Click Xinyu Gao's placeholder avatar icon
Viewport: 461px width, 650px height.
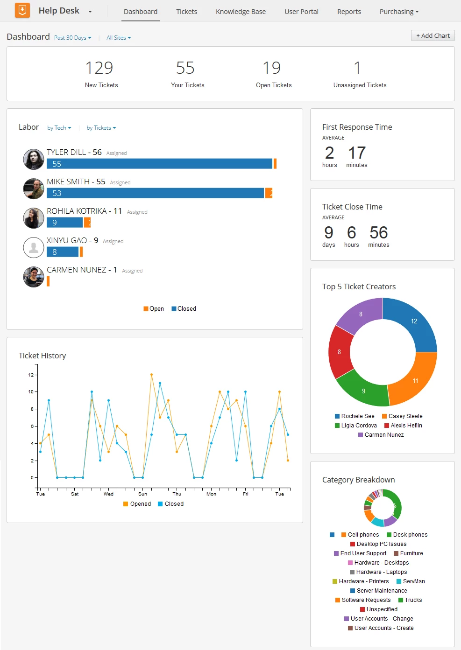34,248
